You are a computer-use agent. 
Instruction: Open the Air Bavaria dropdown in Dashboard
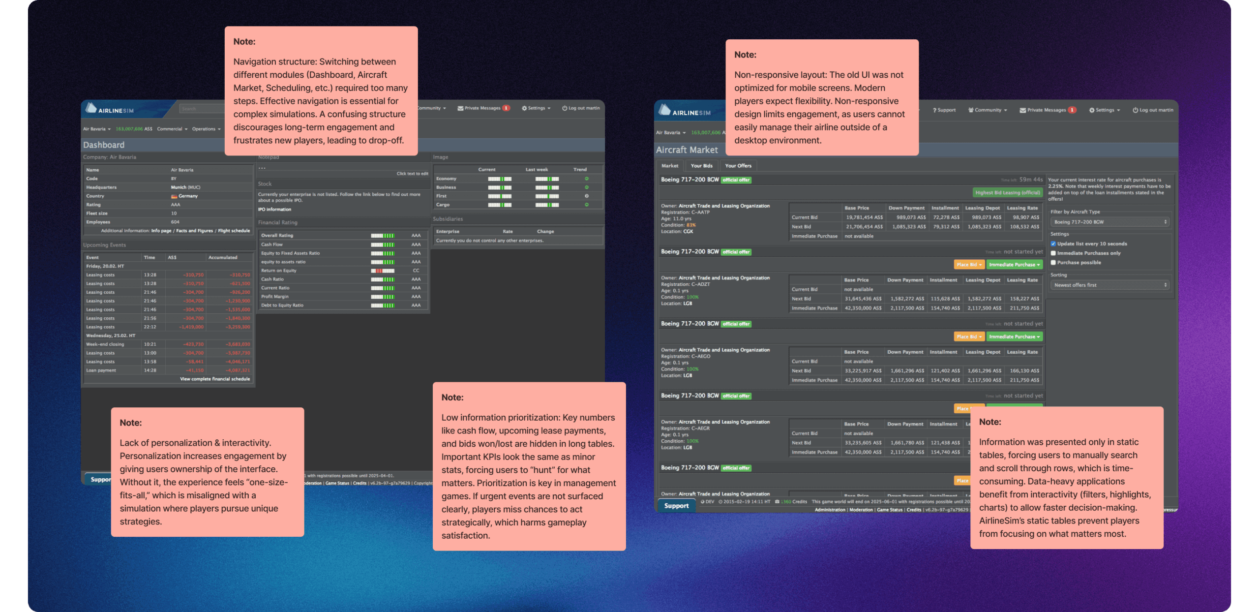pyautogui.click(x=97, y=129)
